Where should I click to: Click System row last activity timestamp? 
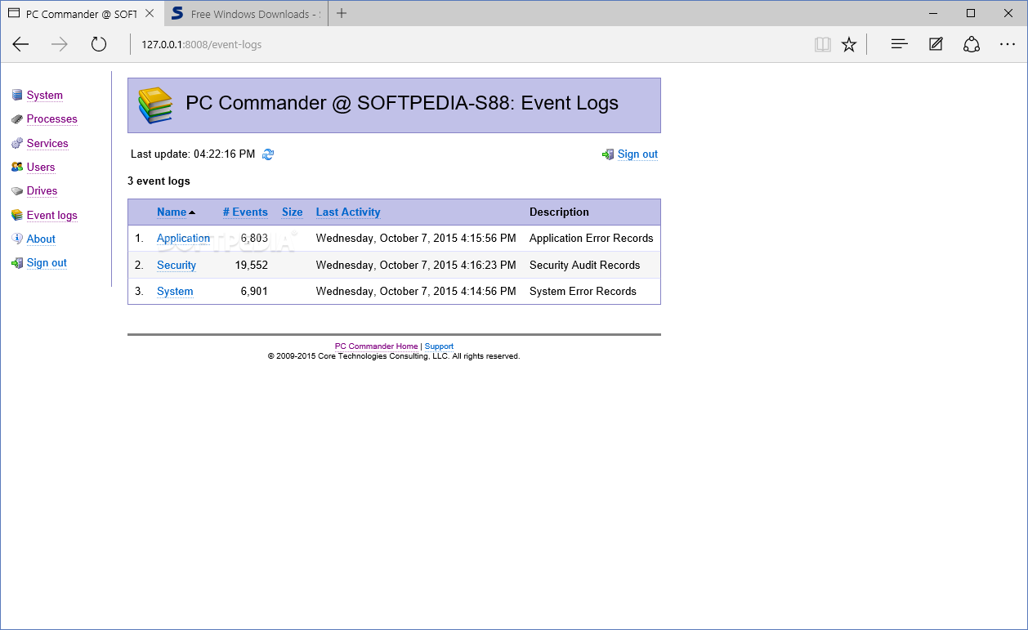coord(416,291)
